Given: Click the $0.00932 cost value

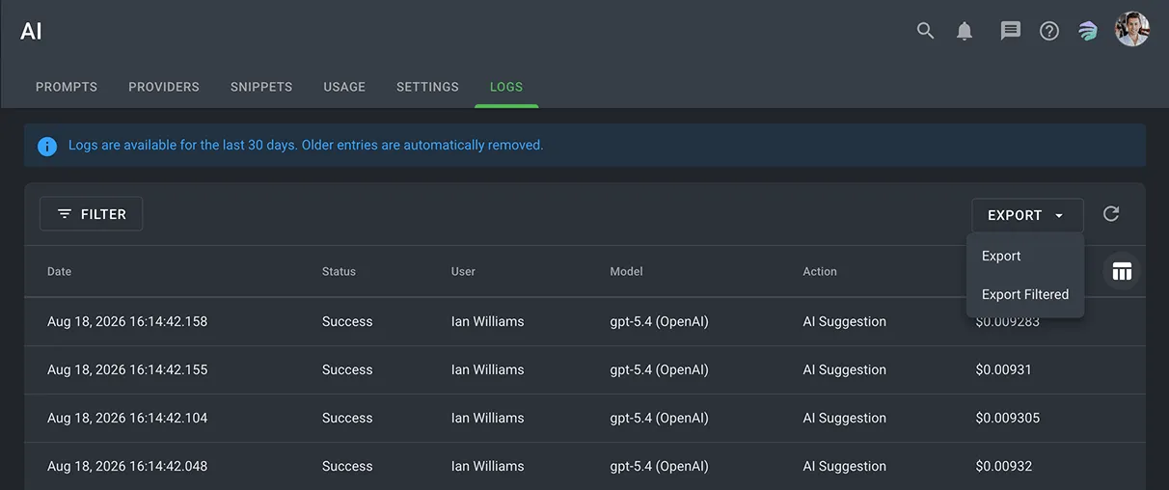Looking at the screenshot, I should [1003, 466].
